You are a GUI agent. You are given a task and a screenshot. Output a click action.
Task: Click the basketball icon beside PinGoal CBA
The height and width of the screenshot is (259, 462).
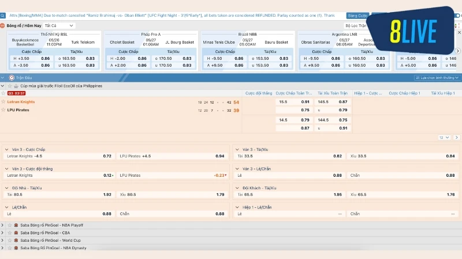[17, 233]
